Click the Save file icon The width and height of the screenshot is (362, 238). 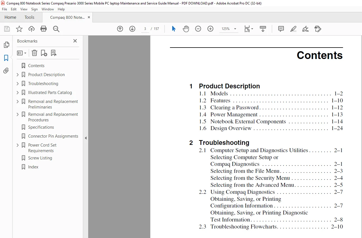(x=7, y=29)
